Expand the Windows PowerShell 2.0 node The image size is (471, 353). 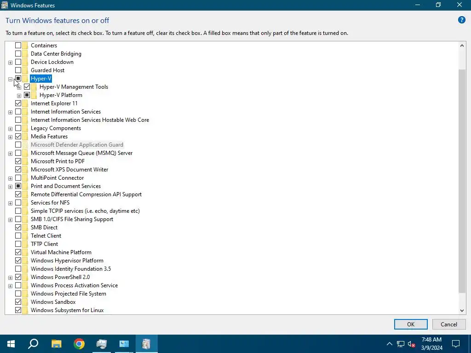click(10, 278)
